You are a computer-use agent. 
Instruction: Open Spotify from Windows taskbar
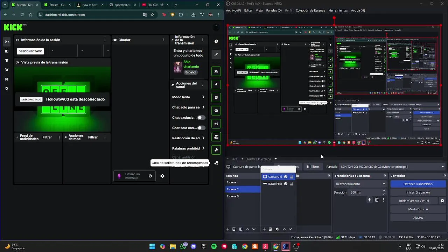point(214,246)
